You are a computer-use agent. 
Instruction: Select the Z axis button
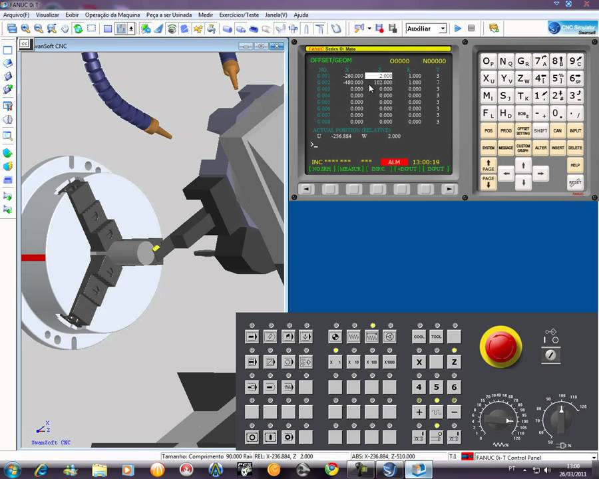454,362
